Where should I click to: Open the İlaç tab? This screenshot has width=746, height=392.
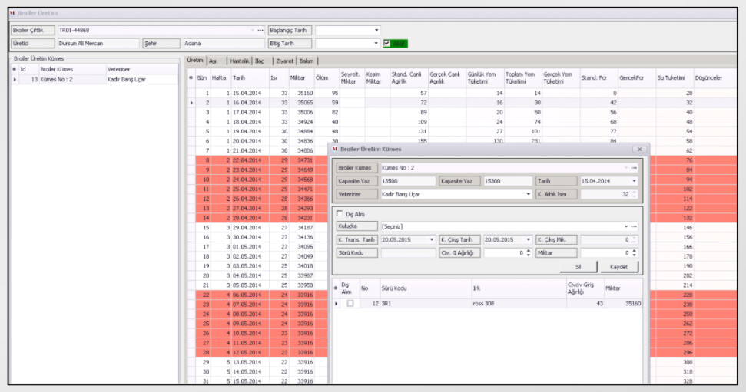[259, 61]
